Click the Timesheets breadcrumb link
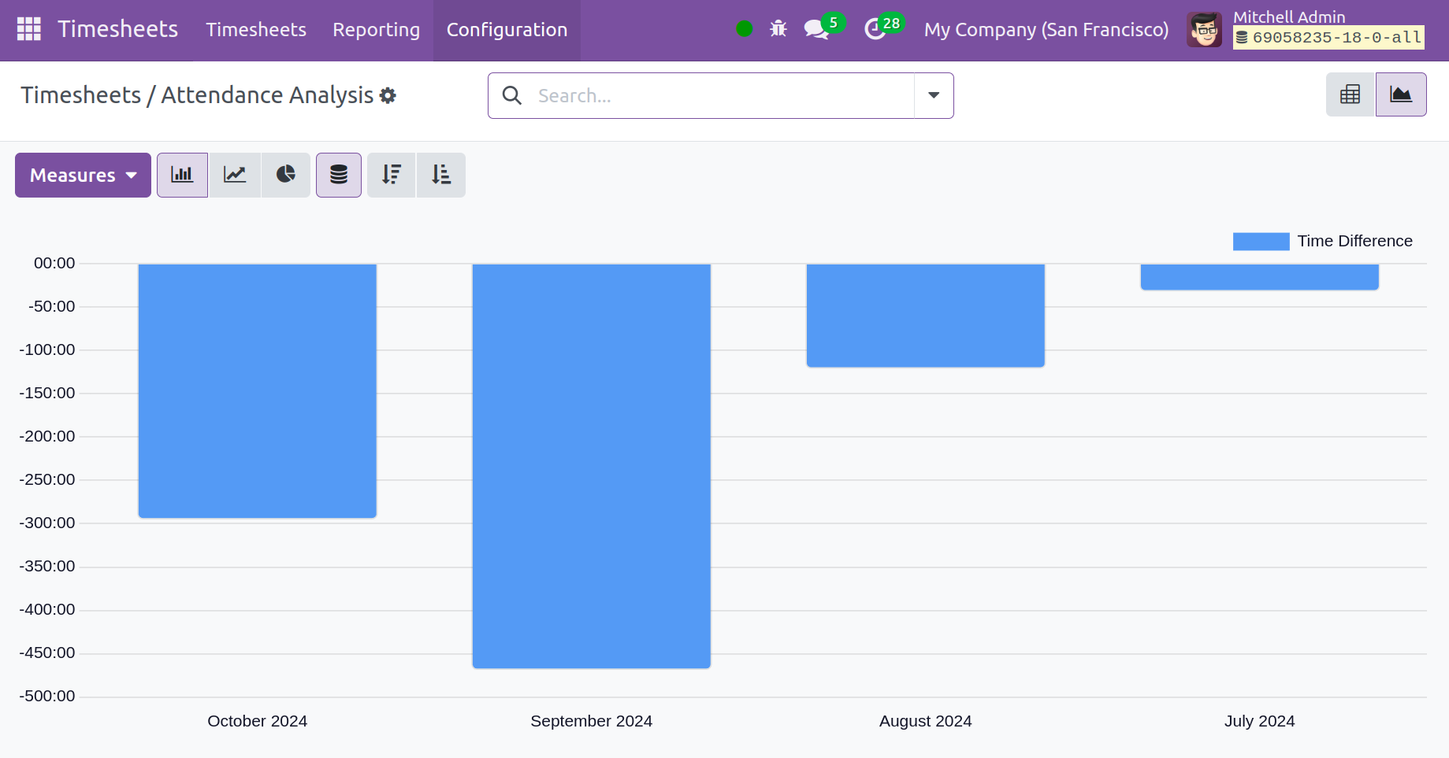Viewport: 1449px width, 758px height. [x=80, y=95]
